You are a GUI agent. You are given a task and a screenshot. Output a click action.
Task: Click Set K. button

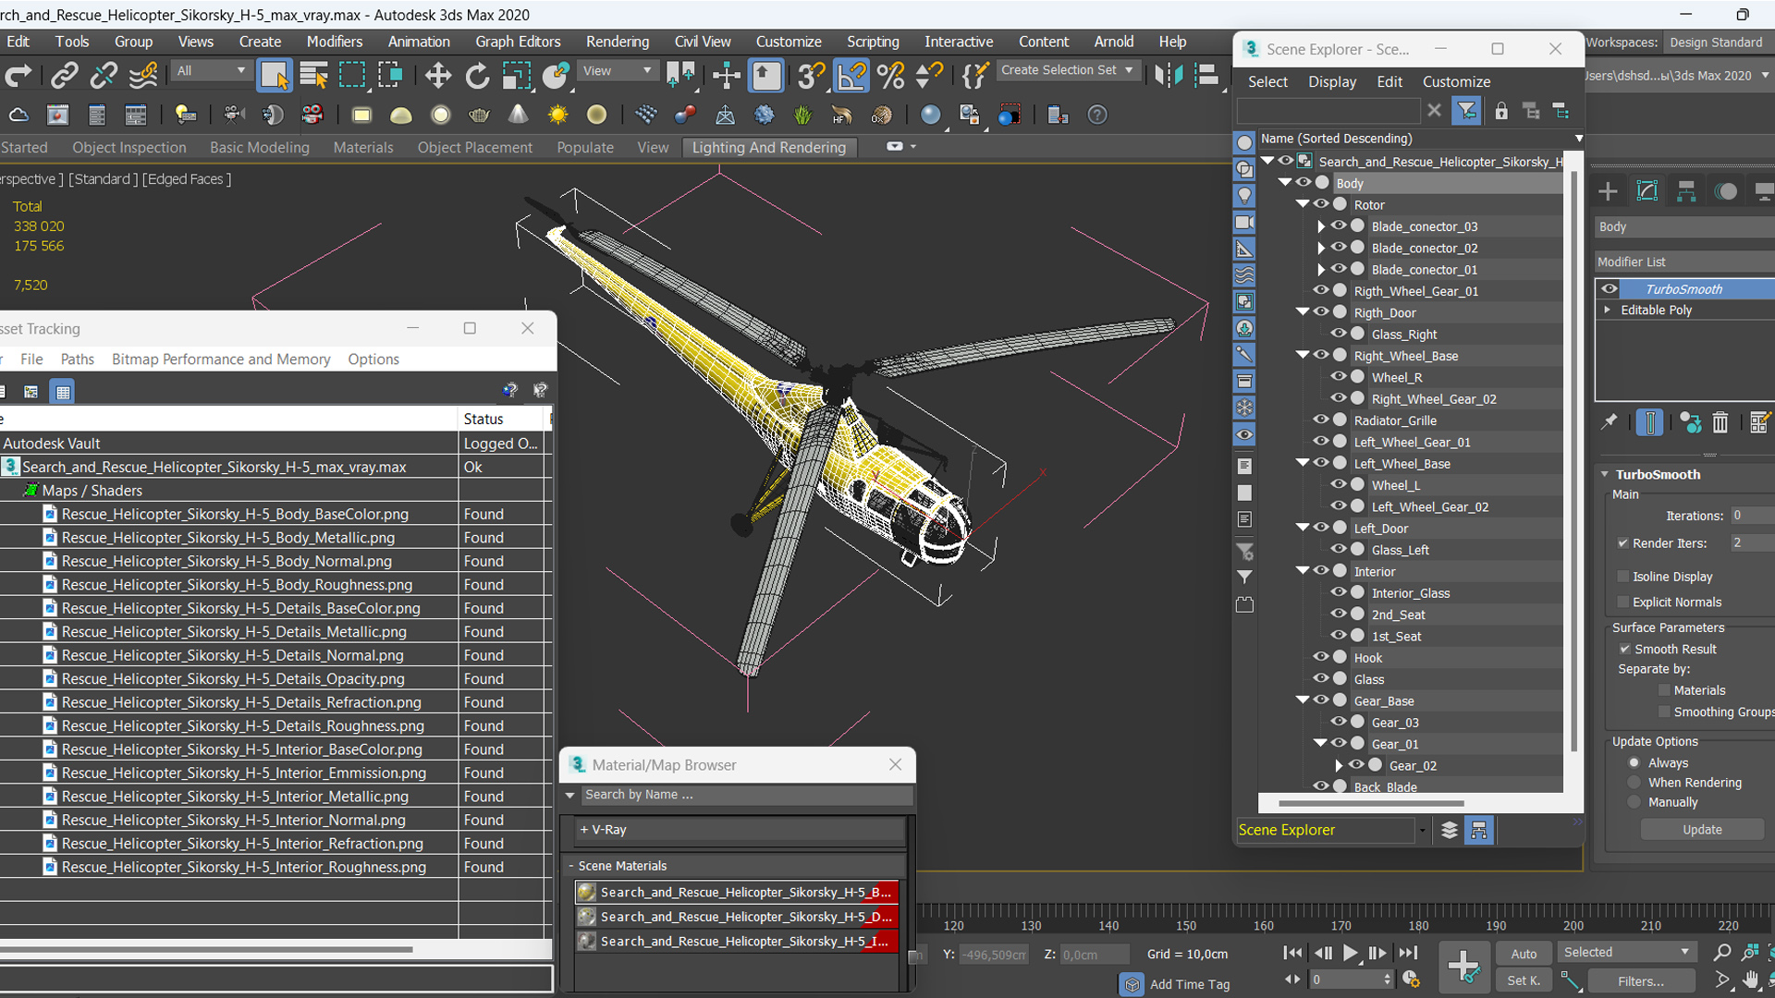point(1524,980)
